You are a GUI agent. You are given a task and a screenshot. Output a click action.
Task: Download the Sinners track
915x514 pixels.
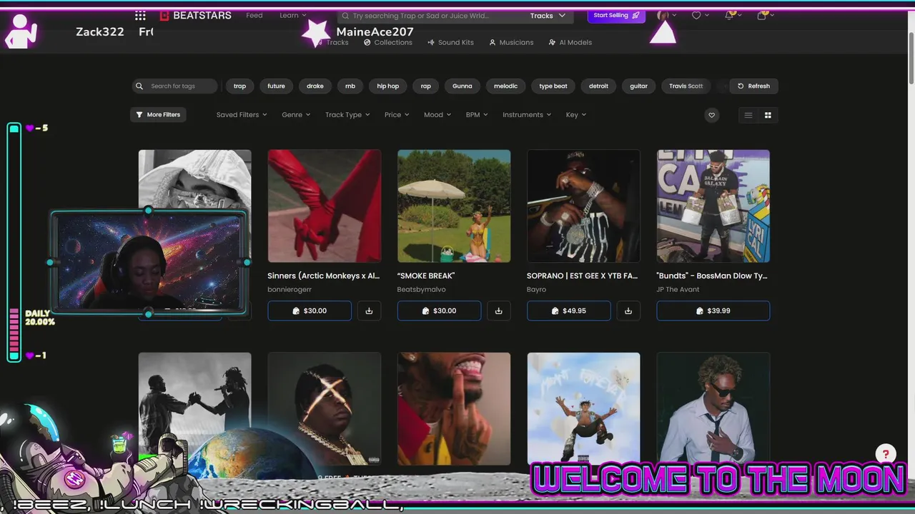point(369,311)
